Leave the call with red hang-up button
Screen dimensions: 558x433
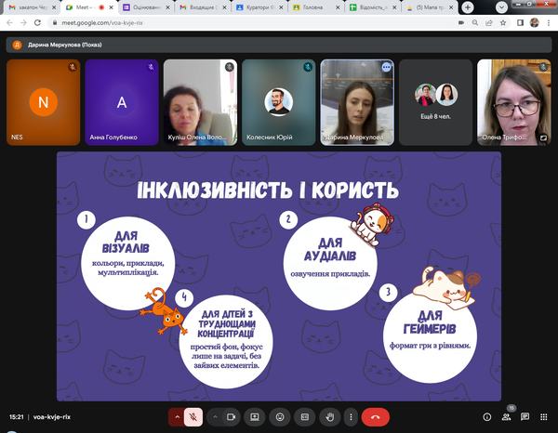pyautogui.click(x=376, y=417)
